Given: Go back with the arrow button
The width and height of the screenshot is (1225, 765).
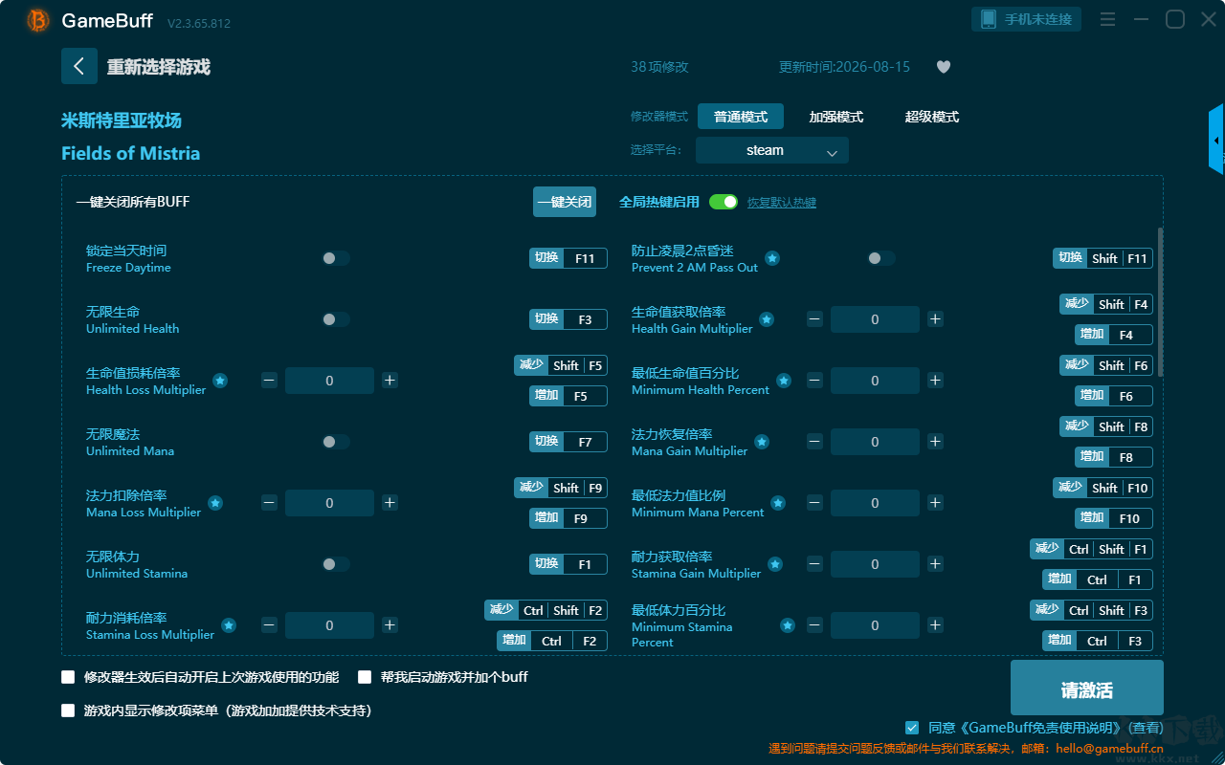Looking at the screenshot, I should coord(79,66).
